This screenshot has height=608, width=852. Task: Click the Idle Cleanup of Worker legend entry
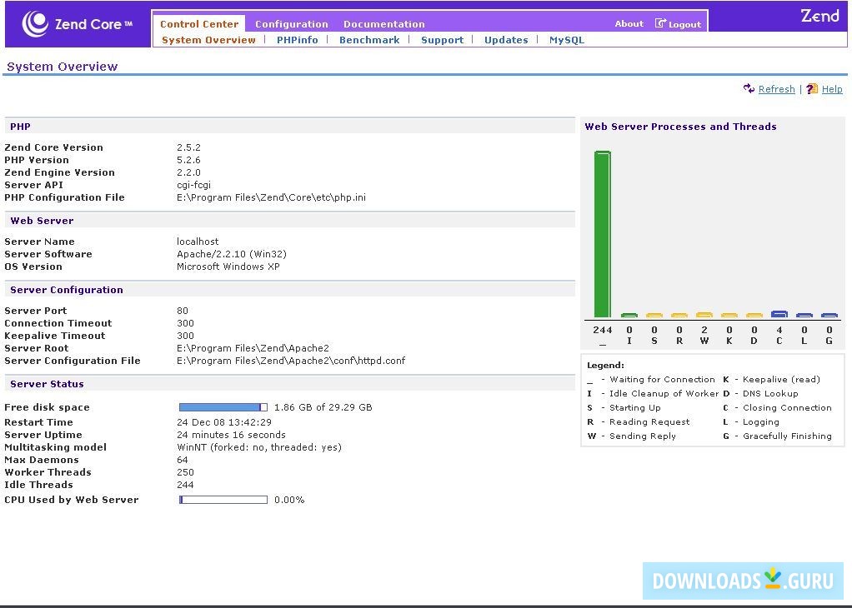pyautogui.click(x=653, y=394)
